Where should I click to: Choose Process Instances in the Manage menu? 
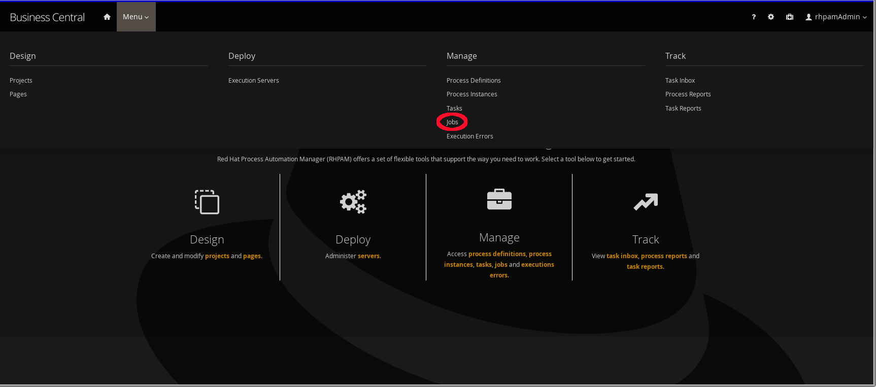[472, 94]
